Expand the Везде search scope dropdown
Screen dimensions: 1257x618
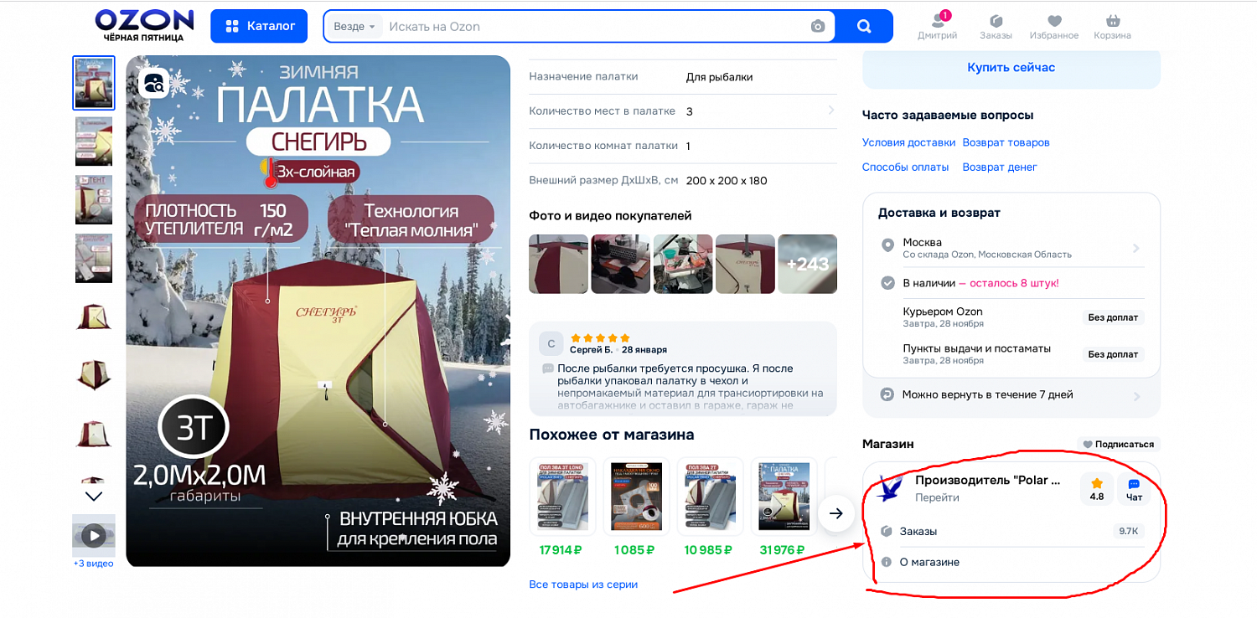354,27
